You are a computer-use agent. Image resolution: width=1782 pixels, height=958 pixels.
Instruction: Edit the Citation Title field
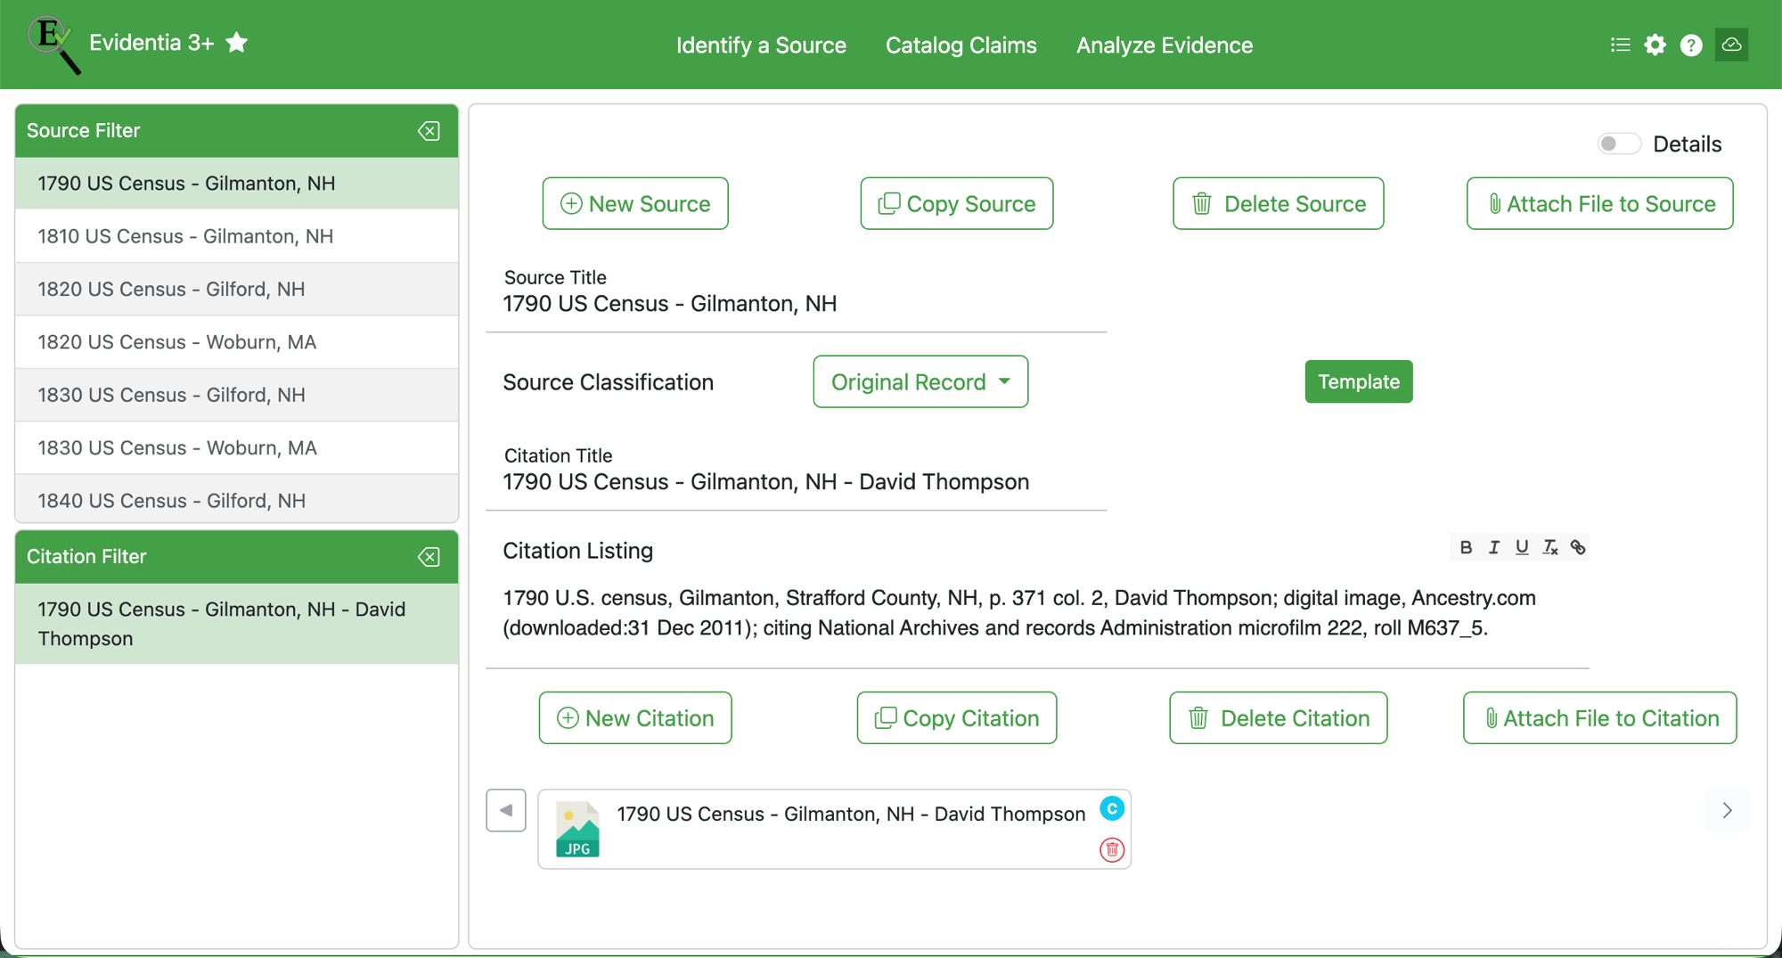click(796, 482)
